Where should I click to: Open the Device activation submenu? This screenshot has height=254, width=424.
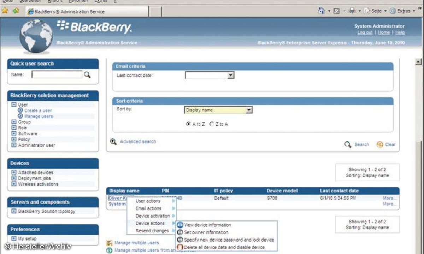coord(152,216)
